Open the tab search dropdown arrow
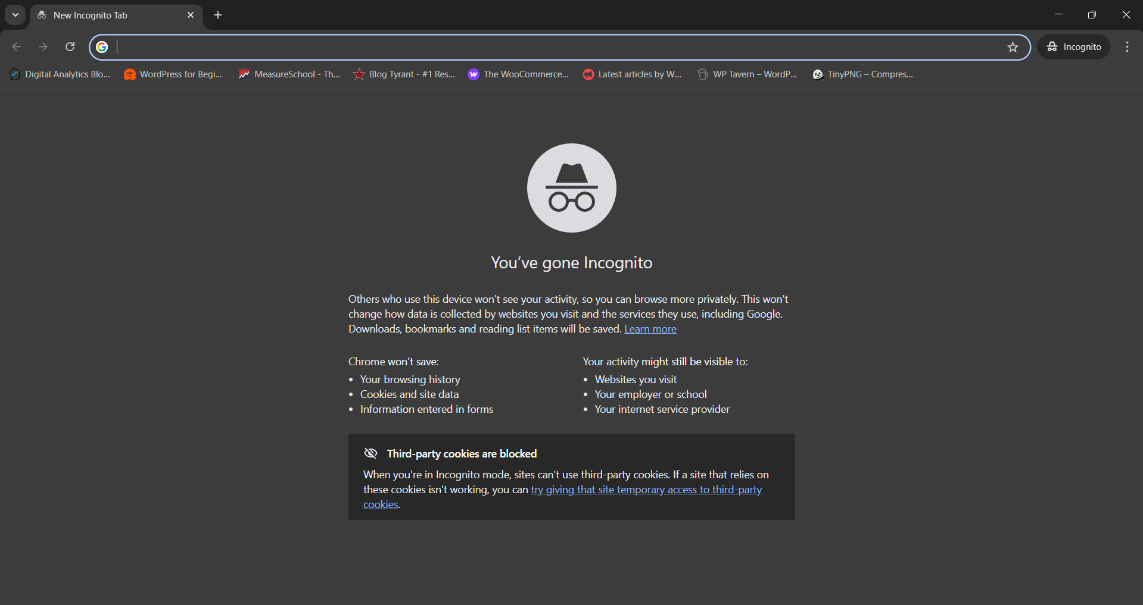Screen dimensions: 1143x605 click(15, 15)
